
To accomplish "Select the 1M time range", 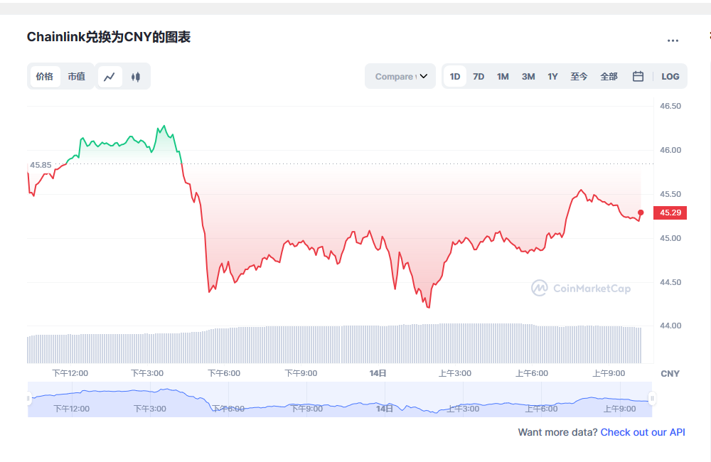I will (x=503, y=76).
